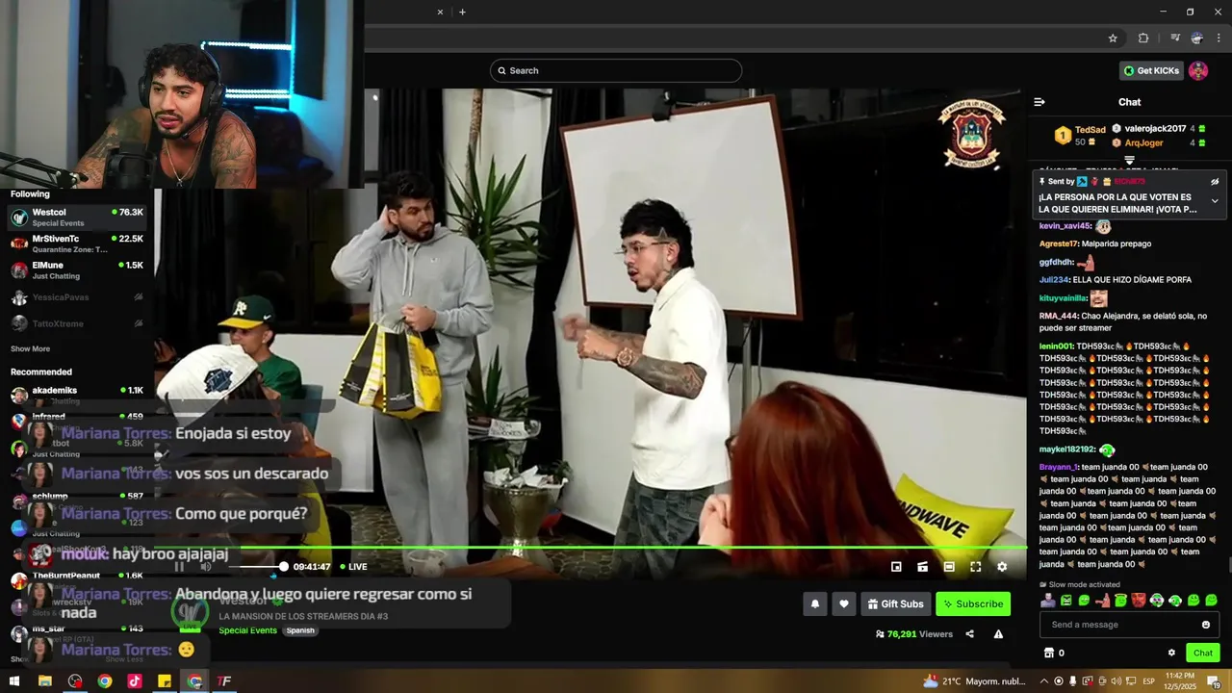Pause the live stream video
1232x693 pixels.
[179, 567]
